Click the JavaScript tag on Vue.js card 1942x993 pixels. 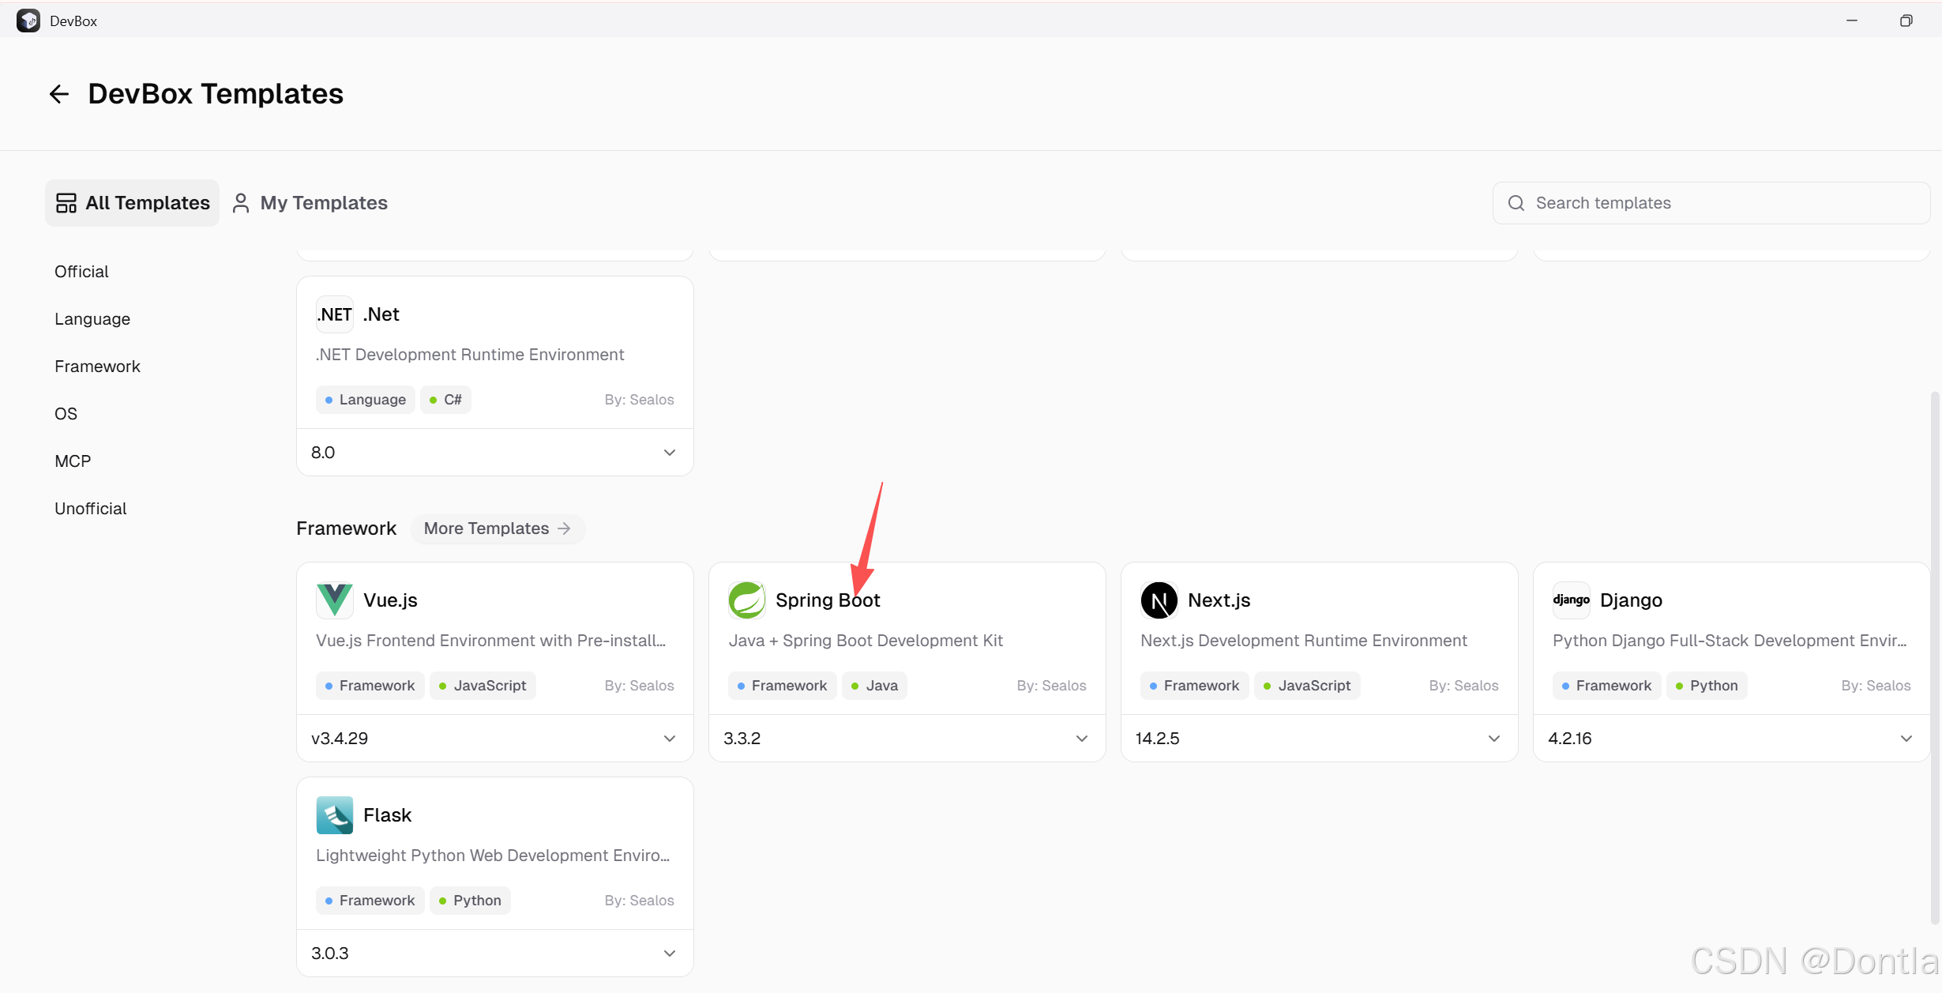[x=483, y=686]
